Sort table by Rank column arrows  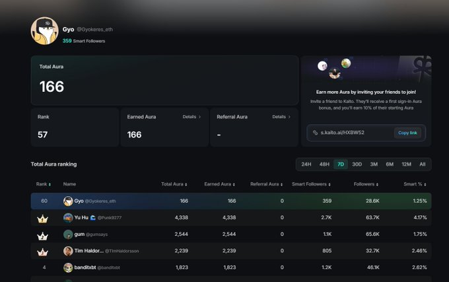click(50, 184)
